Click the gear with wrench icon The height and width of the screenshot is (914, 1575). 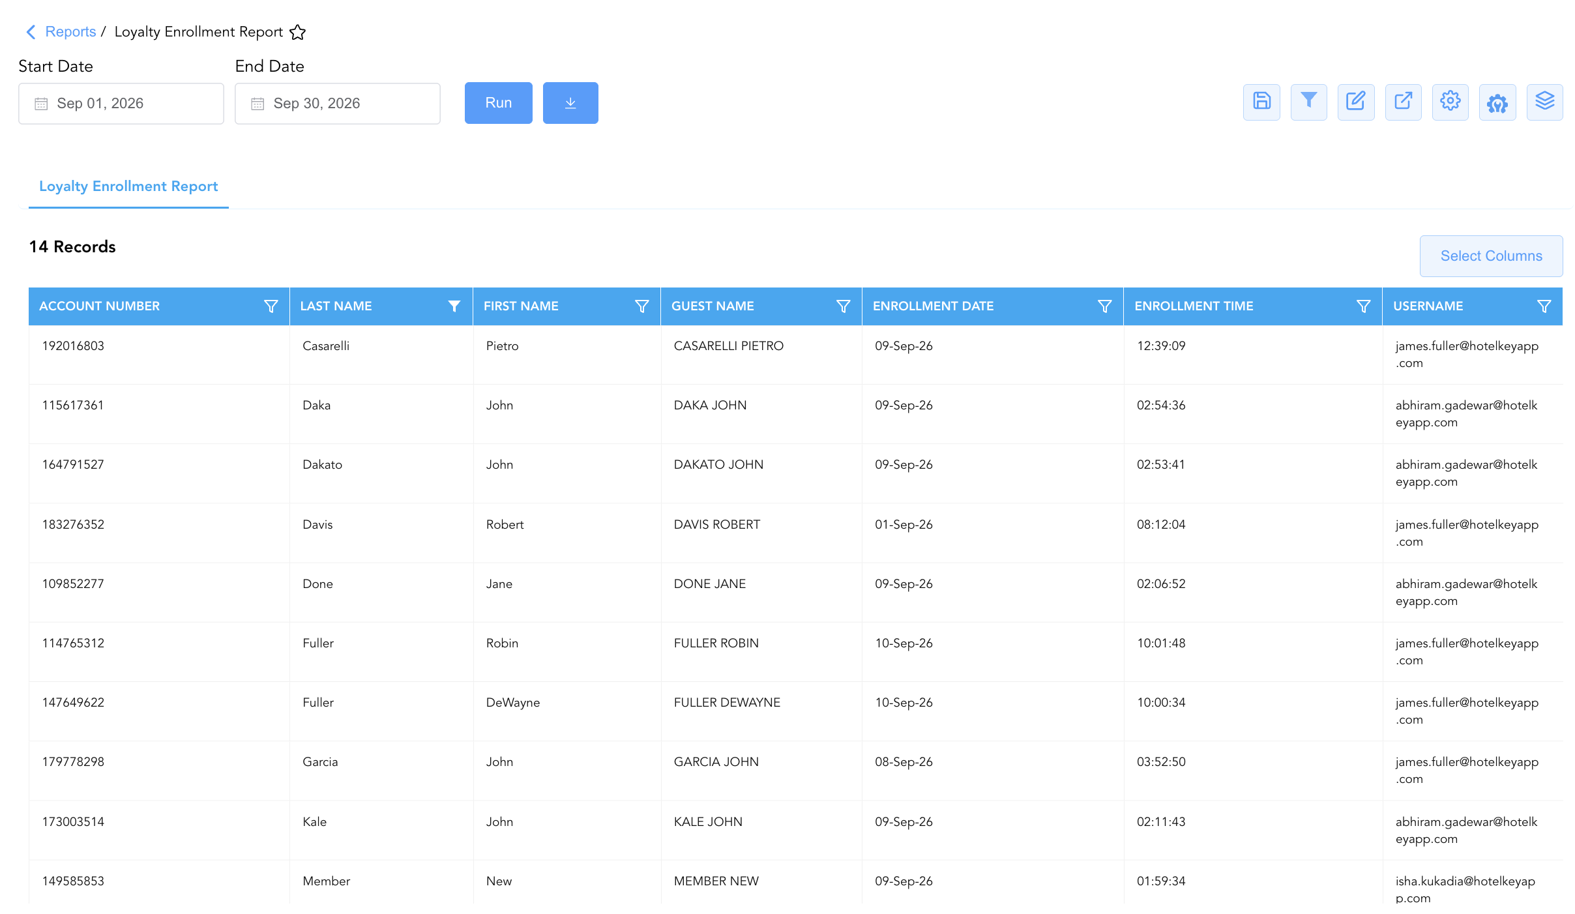coord(1497,102)
